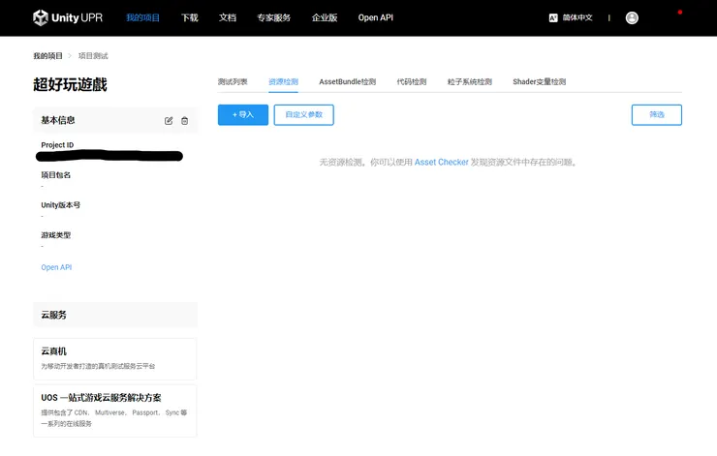Open 下载 in top navigation
Image resolution: width=717 pixels, height=456 pixels.
pos(189,17)
